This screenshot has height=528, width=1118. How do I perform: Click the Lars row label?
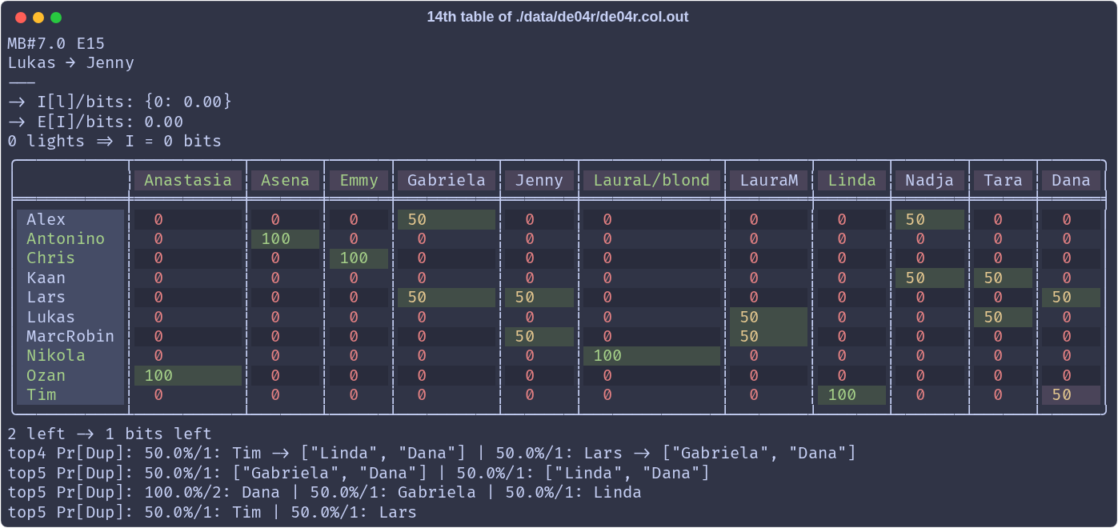[x=70, y=297]
